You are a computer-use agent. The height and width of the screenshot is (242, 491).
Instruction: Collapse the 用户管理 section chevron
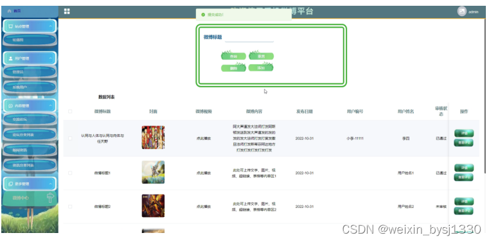pos(51,58)
